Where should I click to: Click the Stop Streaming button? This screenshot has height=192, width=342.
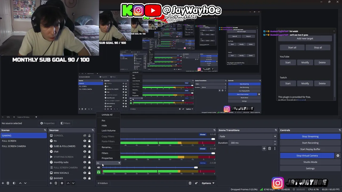[310, 137]
